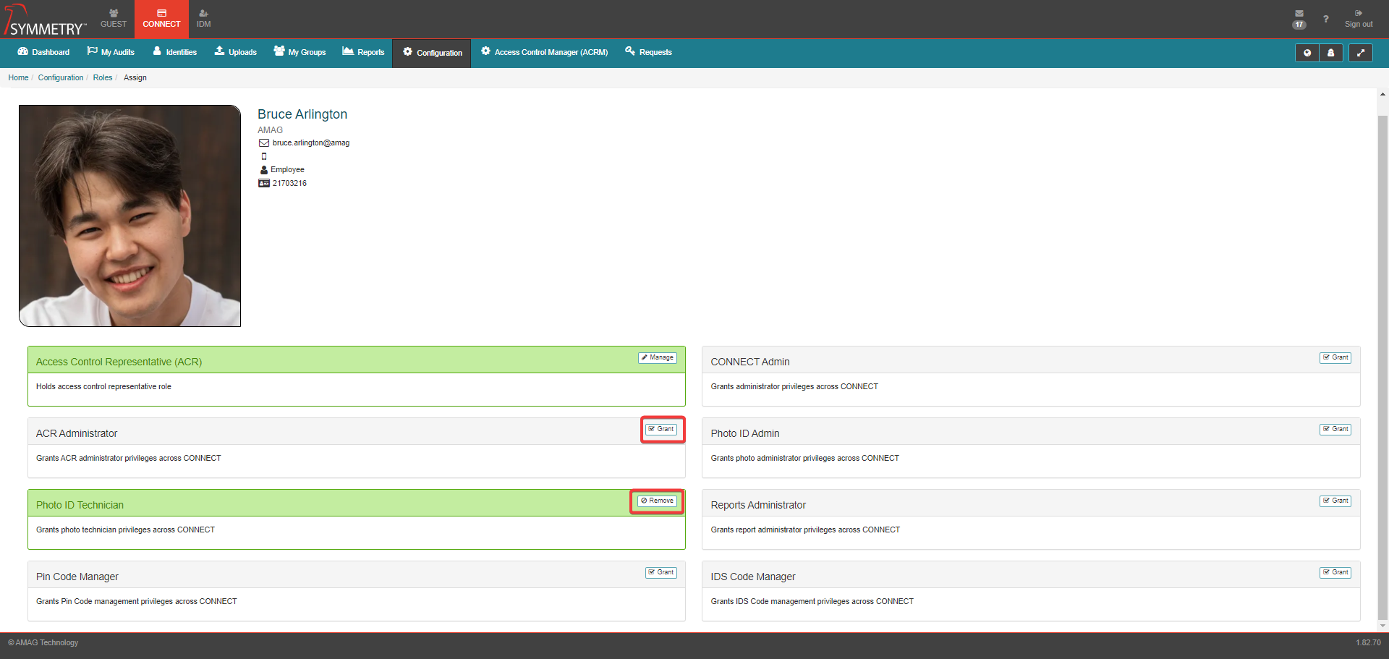The image size is (1389, 659).
Task: Click the ACR Administrator role title
Action: [x=77, y=433]
